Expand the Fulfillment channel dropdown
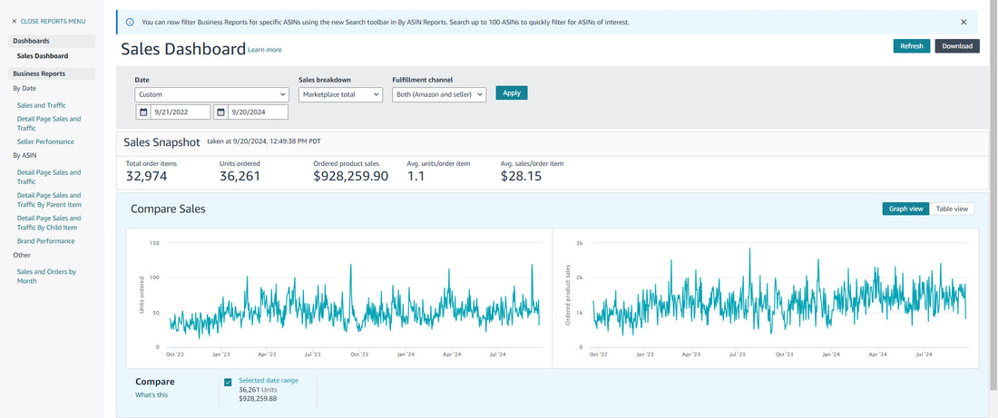998x418 pixels. 440,94
